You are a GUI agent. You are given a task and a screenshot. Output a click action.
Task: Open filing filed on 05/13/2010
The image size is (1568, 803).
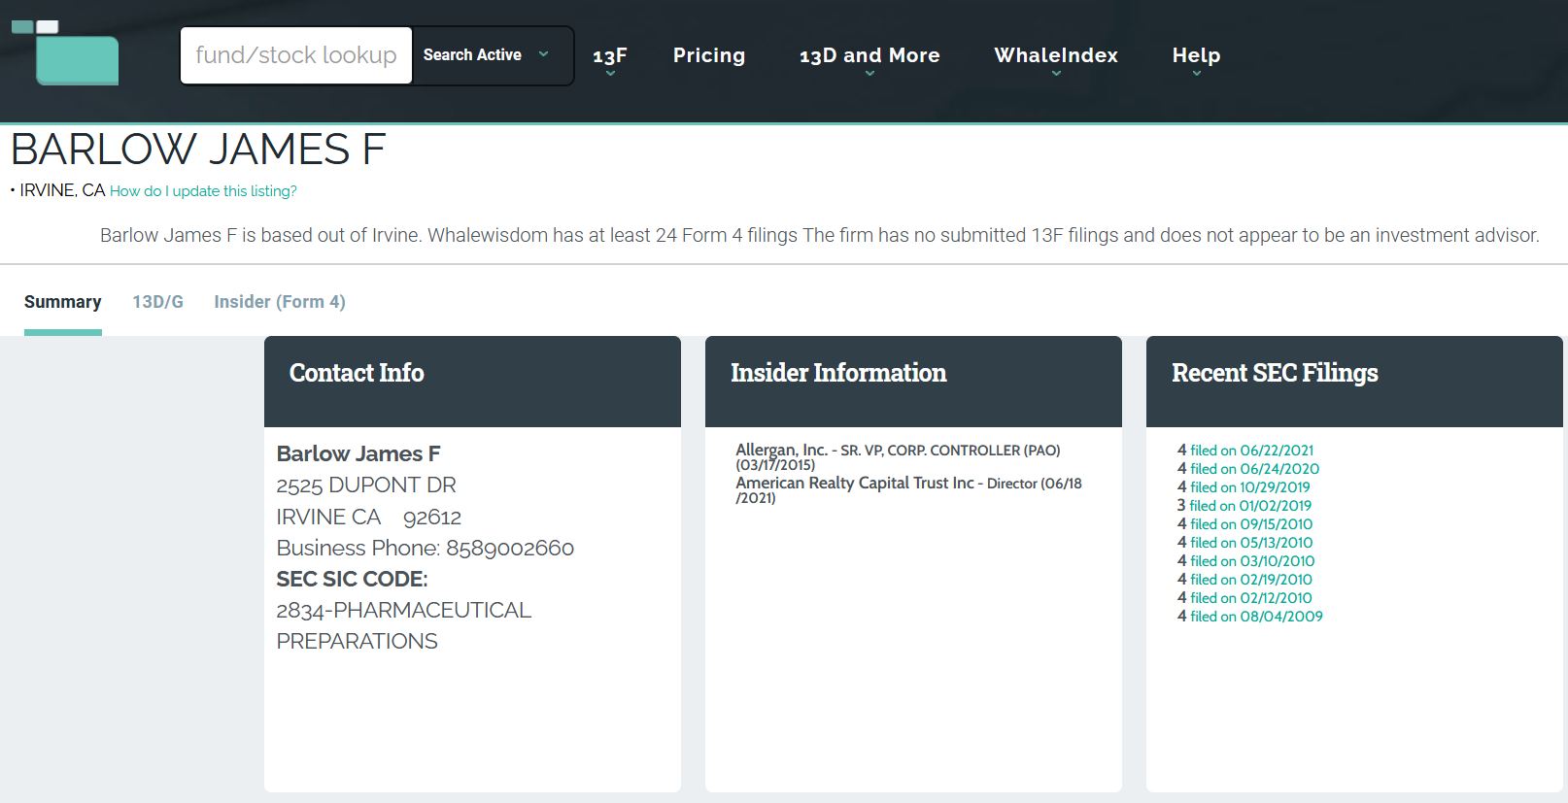1251,543
